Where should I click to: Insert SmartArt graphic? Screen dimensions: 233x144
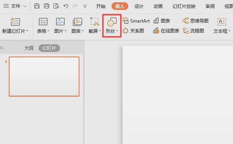click(x=136, y=21)
